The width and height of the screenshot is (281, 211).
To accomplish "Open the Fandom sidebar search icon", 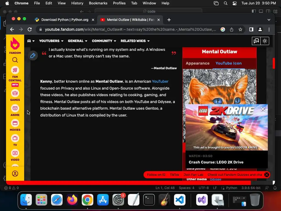I will pos(15,60).
